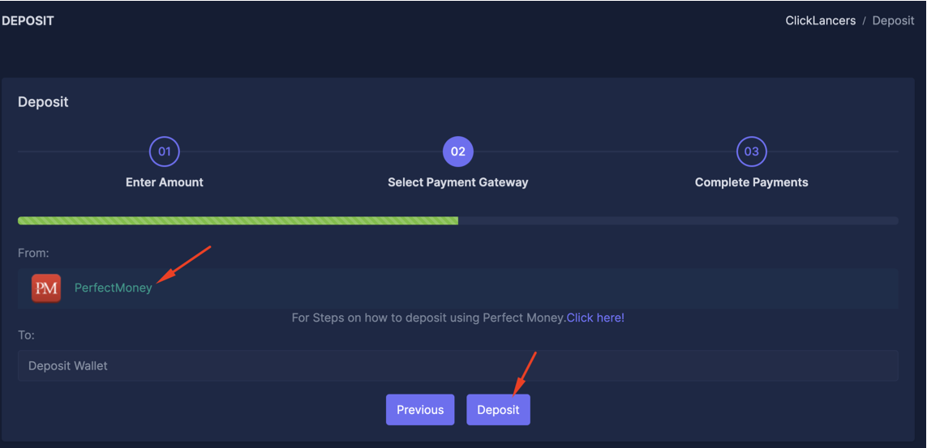Screen dimensions: 927x448
Task: Select the Enter Amount step label
Action: click(165, 182)
